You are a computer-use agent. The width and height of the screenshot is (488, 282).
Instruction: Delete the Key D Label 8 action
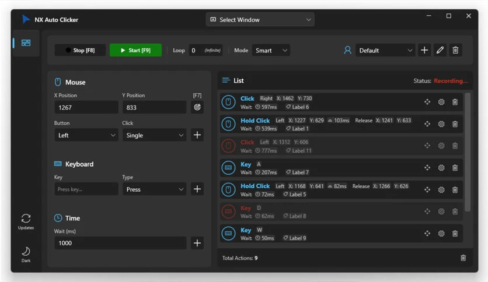point(455,211)
